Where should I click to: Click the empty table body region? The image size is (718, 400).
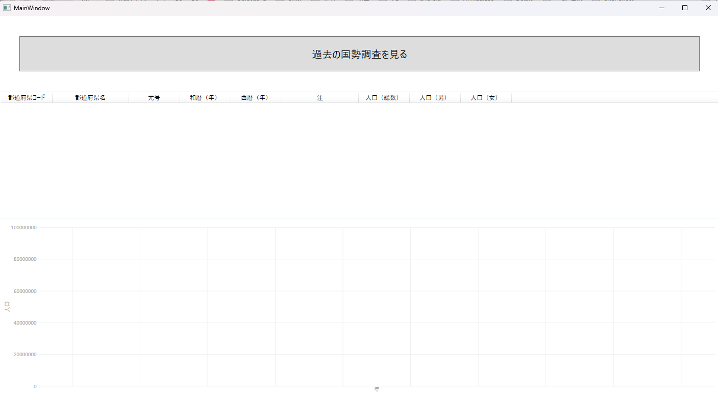[357, 158]
